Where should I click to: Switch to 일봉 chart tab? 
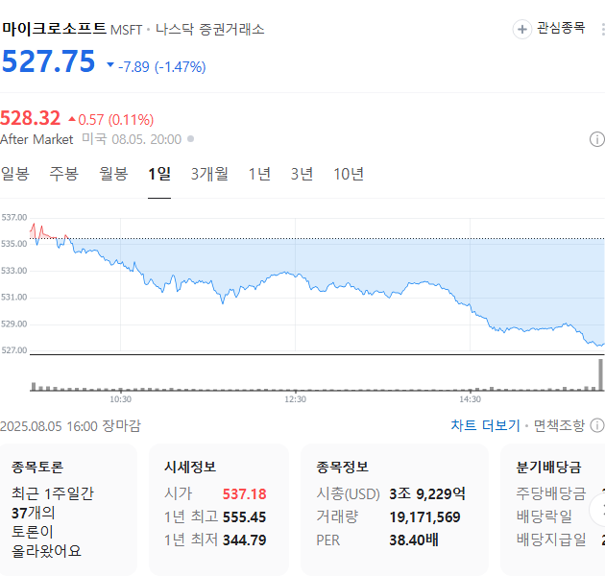tap(15, 174)
